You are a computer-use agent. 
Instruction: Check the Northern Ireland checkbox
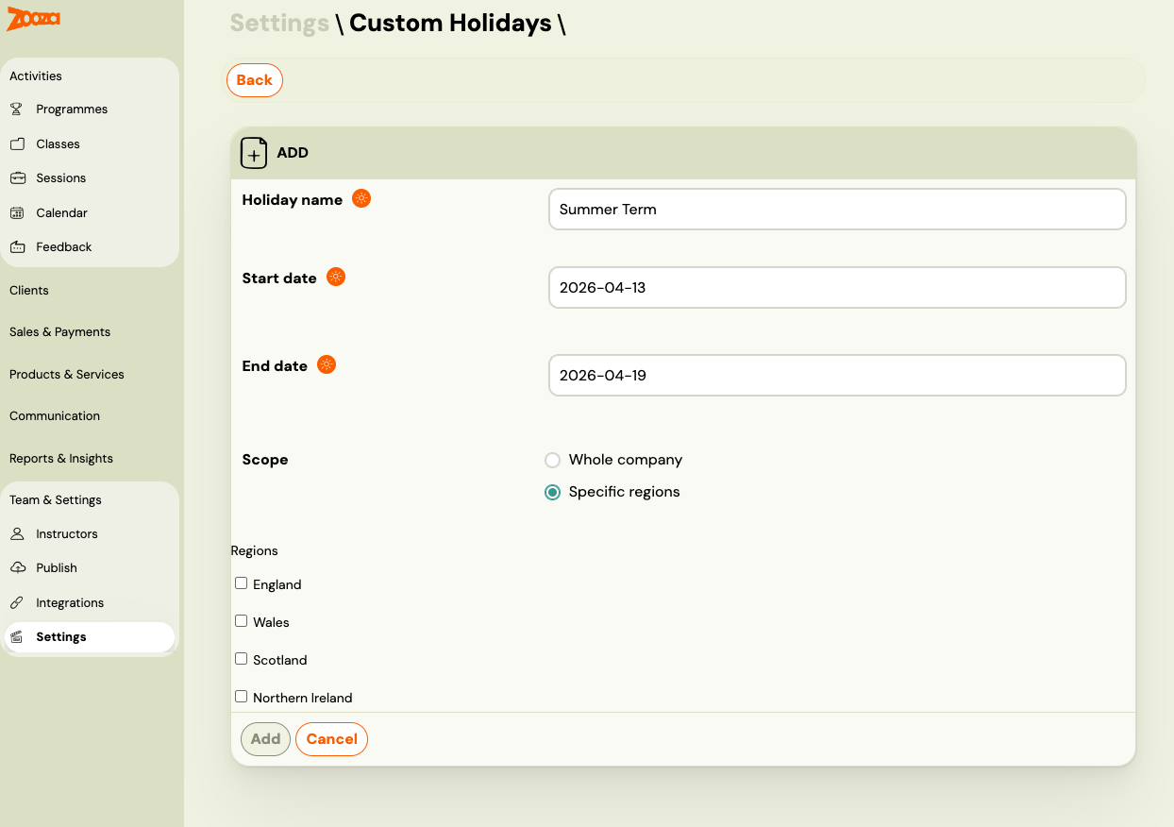pos(241,696)
